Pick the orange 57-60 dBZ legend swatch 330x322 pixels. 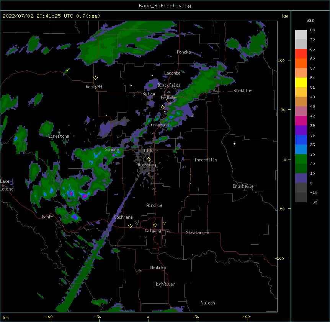tap(301, 63)
